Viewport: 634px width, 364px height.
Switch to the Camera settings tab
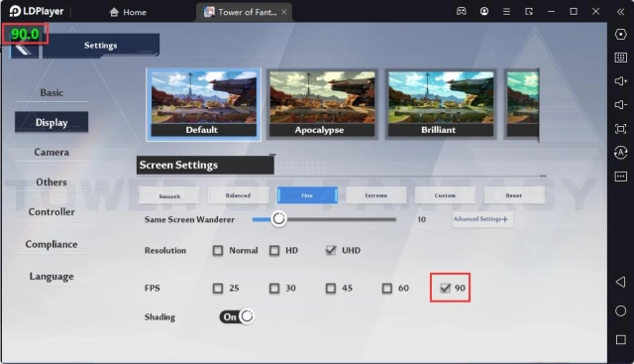pyautogui.click(x=52, y=152)
